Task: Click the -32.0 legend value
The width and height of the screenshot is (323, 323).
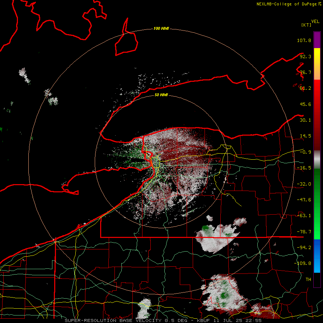Action: [x=304, y=184]
